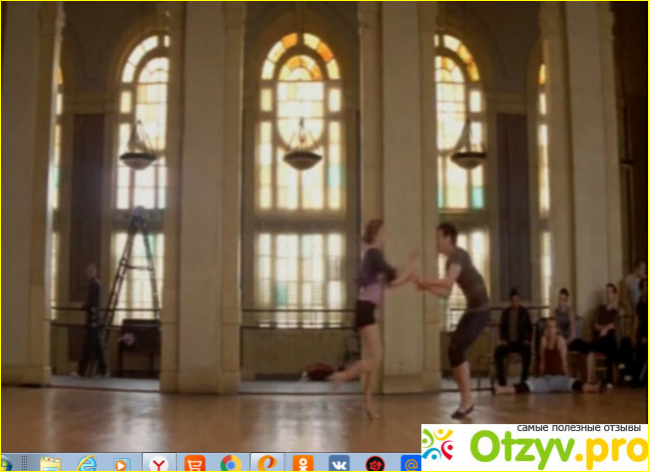Open the Mail.ru @ taskbar icon
This screenshot has width=649, height=472.
click(409, 464)
